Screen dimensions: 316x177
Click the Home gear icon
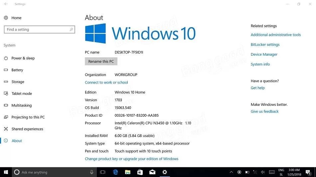[x=6, y=18]
